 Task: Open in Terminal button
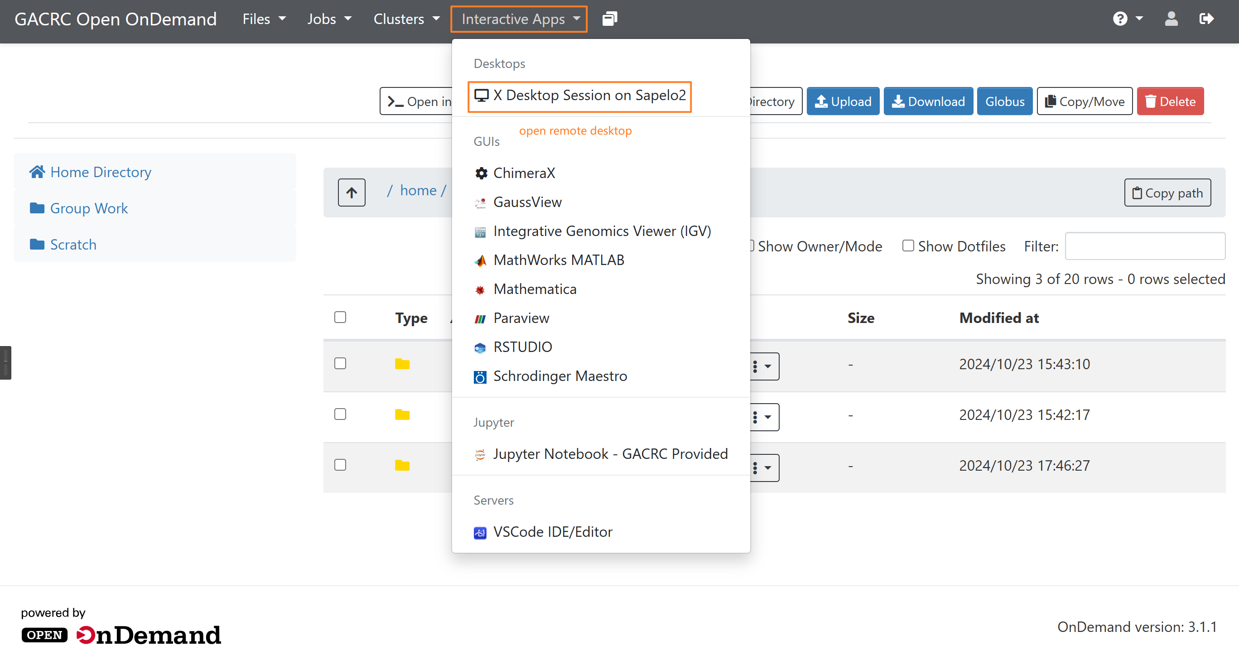(416, 101)
